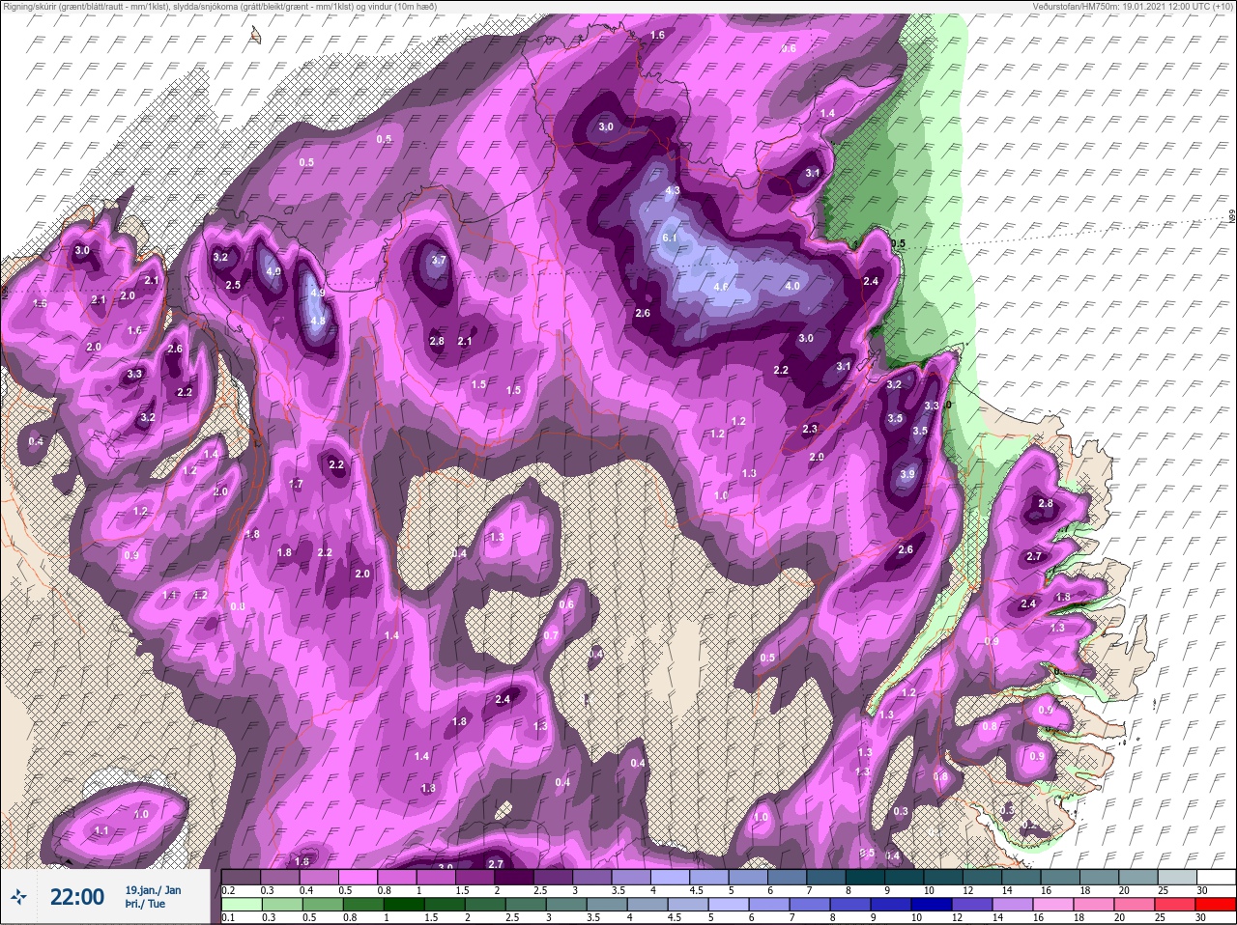Click the 0.7 precipitation value on the map
Viewport: 1237px width, 925px height.
[x=551, y=635]
